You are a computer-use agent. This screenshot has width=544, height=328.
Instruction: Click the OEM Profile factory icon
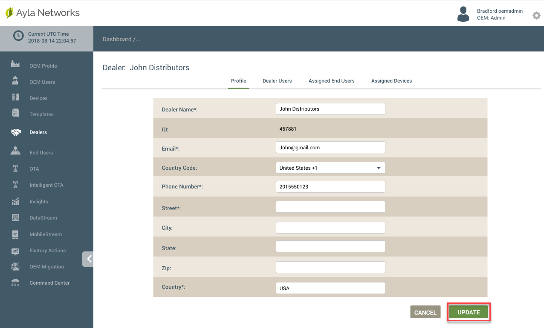tap(15, 64)
